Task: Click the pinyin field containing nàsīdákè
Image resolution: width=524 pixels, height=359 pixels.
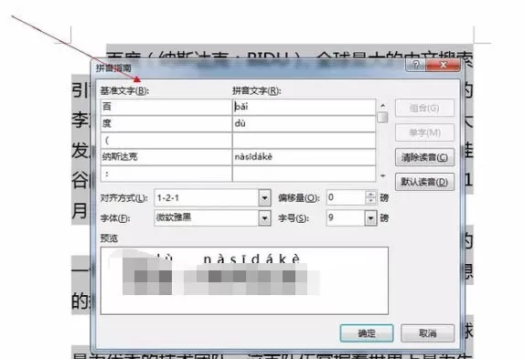Action: pyautogui.click(x=304, y=157)
